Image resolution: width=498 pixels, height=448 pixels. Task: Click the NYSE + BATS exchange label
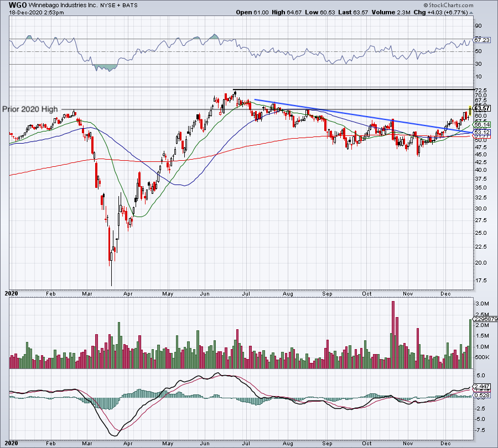(x=119, y=6)
